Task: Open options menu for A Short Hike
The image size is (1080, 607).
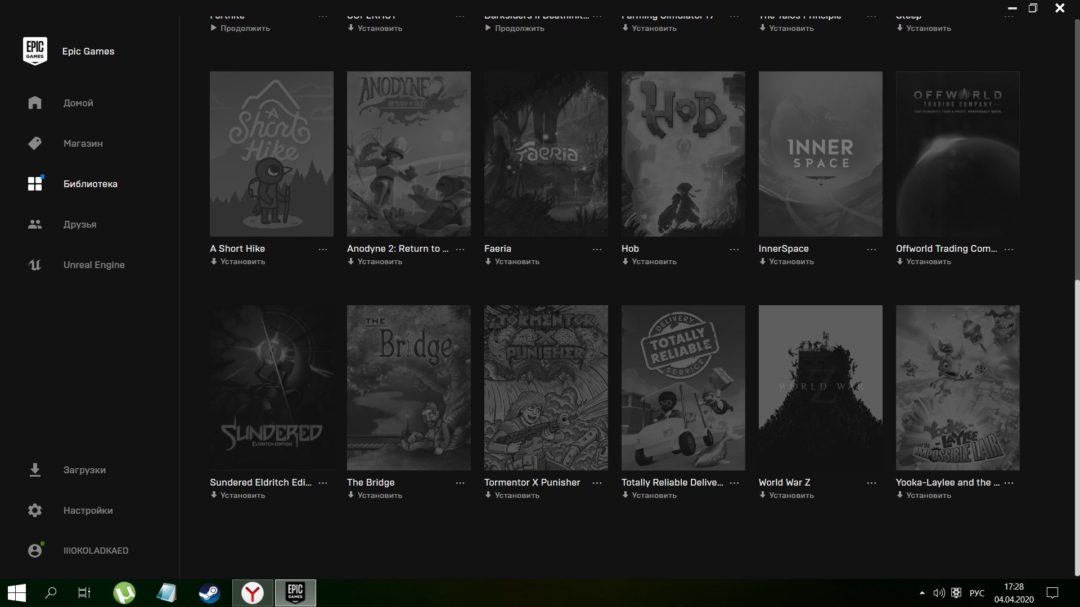Action: [323, 250]
